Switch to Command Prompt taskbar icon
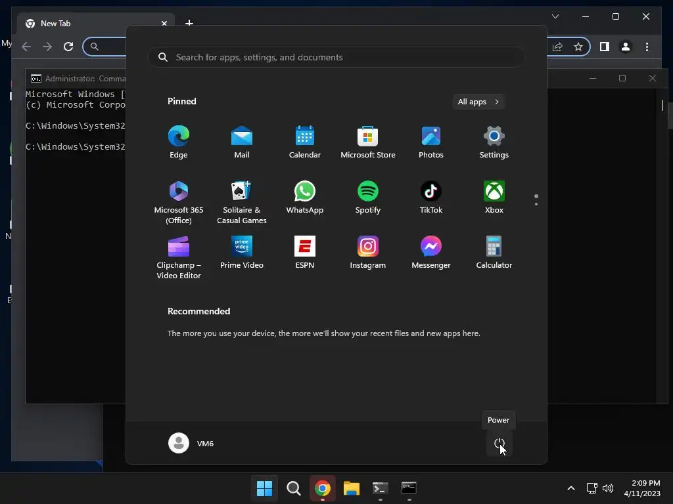673x504 pixels. tap(409, 488)
